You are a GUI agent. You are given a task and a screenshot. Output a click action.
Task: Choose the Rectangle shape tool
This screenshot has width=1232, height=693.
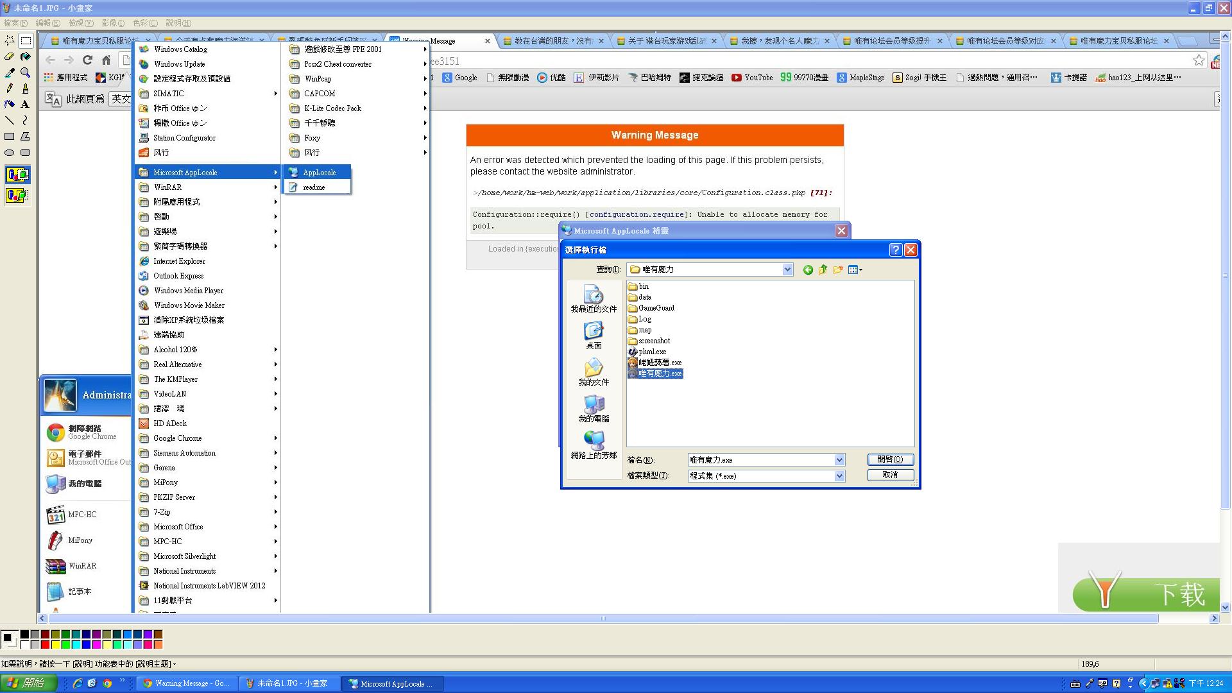coord(10,136)
